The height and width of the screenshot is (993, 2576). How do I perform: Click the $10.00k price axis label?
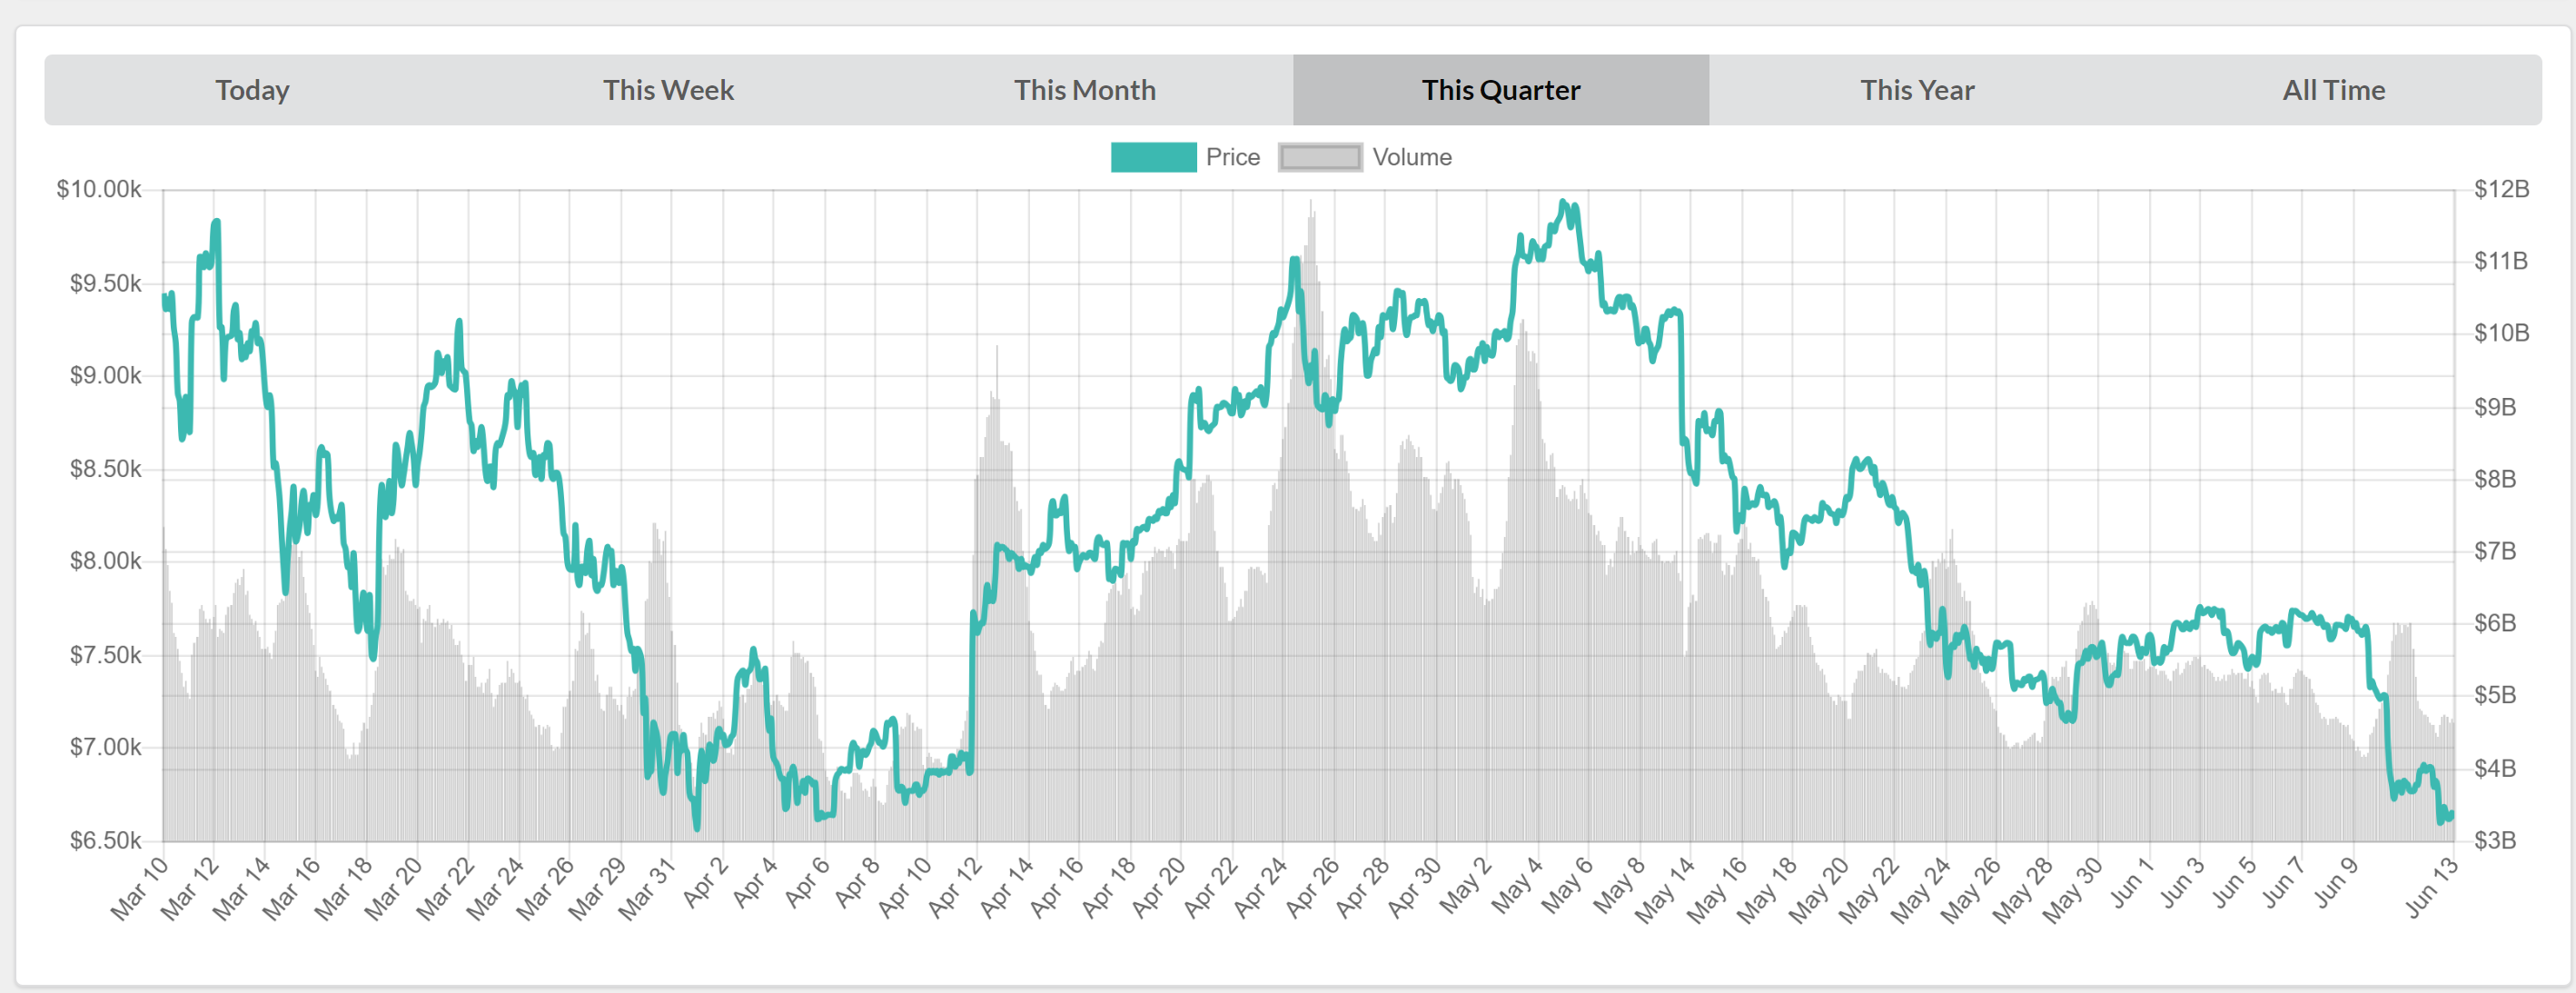point(98,189)
